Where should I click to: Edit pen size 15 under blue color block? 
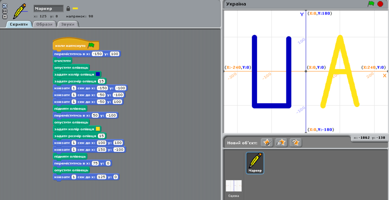[101, 81]
